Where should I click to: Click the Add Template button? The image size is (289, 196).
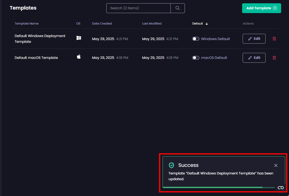tap(261, 8)
